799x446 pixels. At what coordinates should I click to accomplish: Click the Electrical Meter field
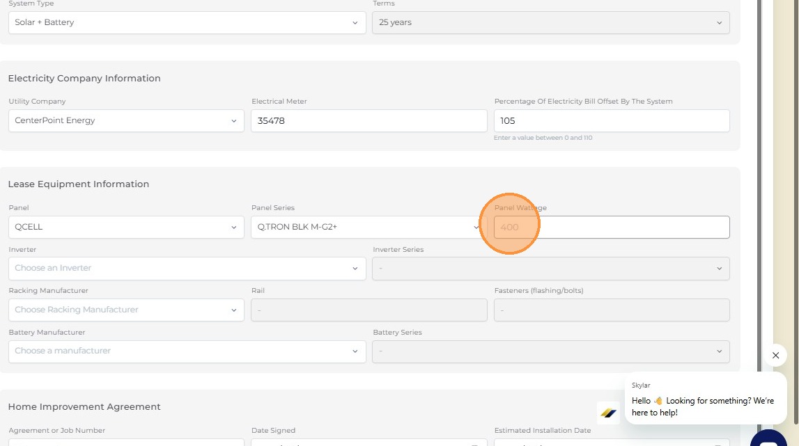point(369,120)
